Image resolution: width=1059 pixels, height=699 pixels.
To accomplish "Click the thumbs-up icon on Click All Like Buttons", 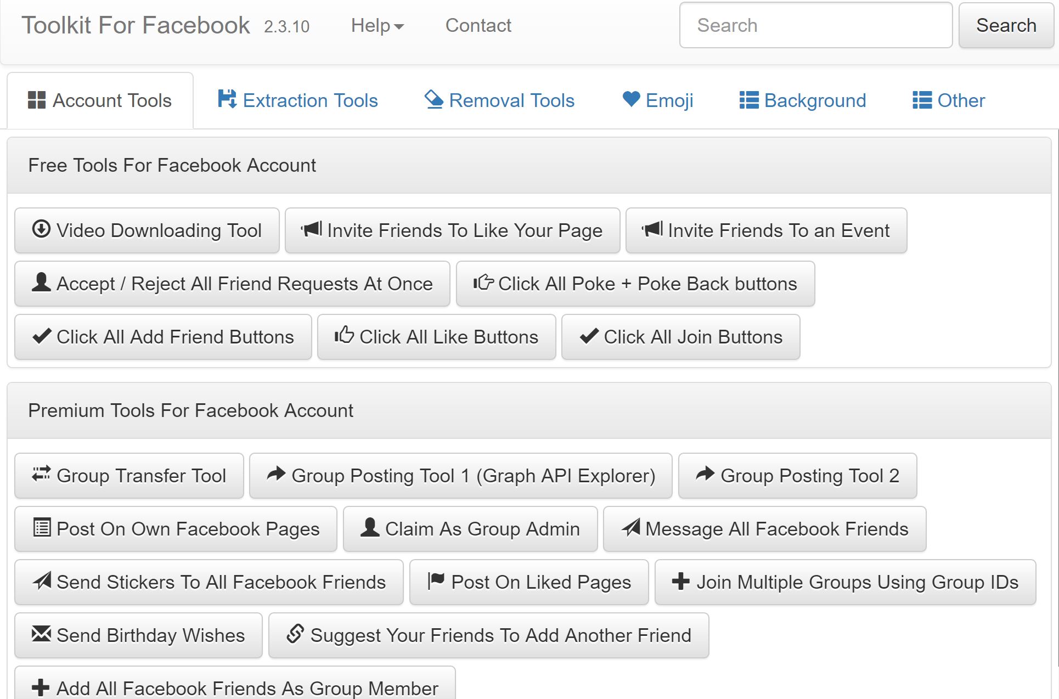I will coord(345,335).
